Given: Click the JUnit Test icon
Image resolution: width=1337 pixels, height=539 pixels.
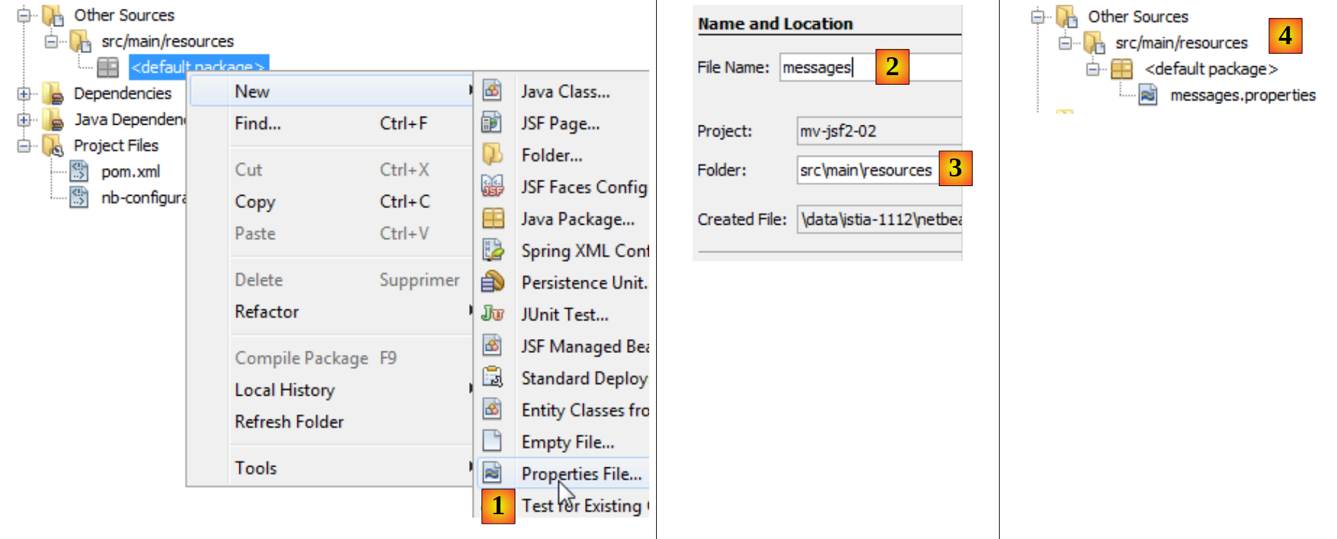Looking at the screenshot, I should [493, 314].
